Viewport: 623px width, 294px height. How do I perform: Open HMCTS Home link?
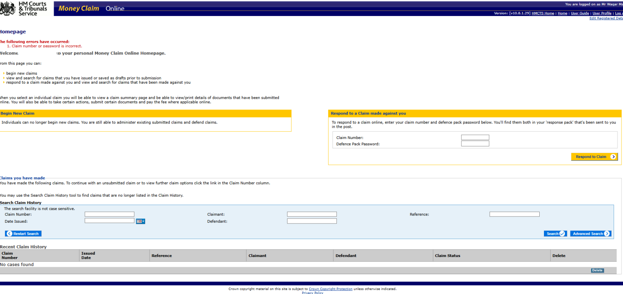point(543,13)
